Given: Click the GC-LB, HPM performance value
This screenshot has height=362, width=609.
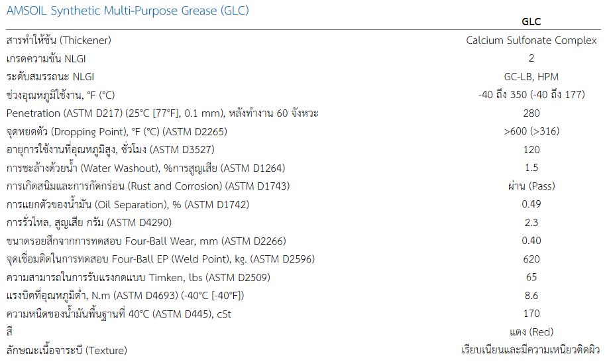Looking at the screenshot, I should point(531,77).
